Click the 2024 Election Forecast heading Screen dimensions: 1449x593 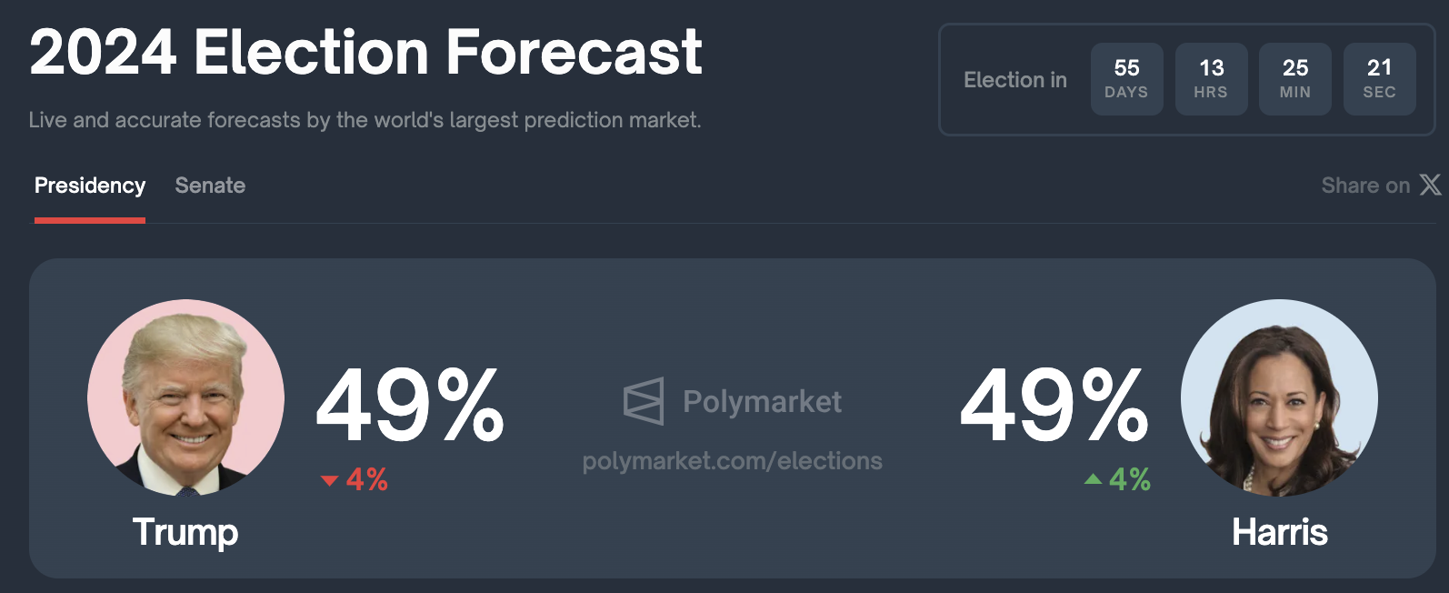365,52
